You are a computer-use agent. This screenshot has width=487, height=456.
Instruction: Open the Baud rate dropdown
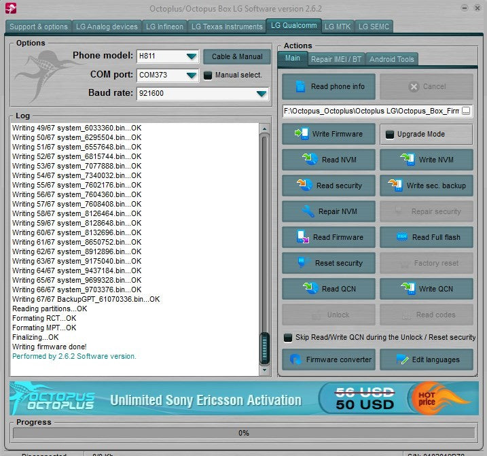point(261,94)
